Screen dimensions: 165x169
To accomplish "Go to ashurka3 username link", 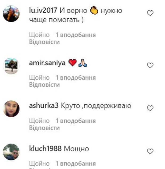I will [x=44, y=105].
